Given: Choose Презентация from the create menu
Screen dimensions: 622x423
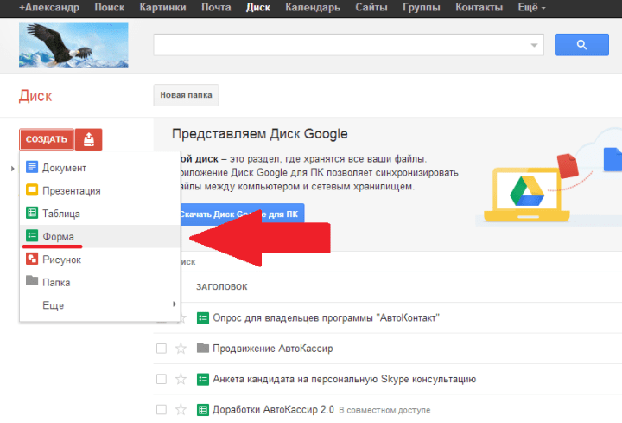Looking at the screenshot, I should coord(100,190).
